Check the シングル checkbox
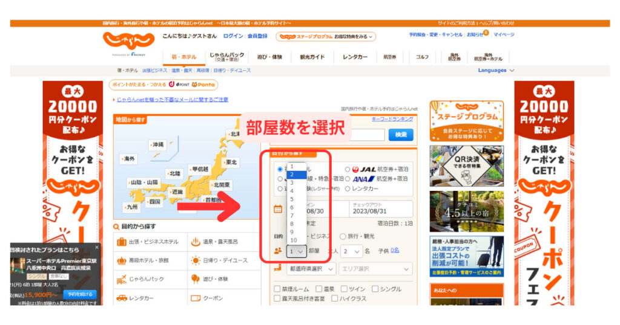Viewport: 620px width, 325px height. point(375,289)
